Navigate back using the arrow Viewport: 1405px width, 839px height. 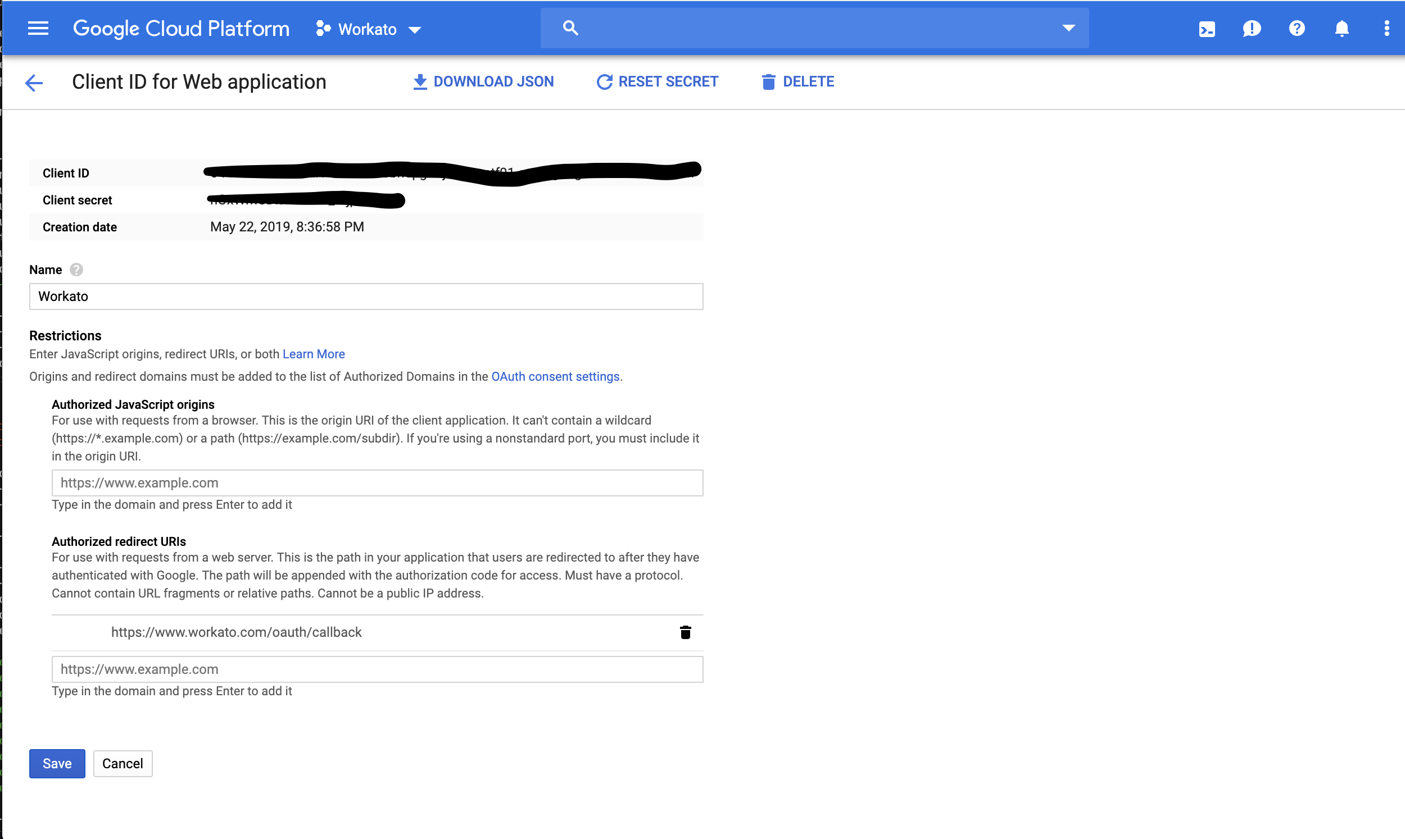pyautogui.click(x=33, y=83)
